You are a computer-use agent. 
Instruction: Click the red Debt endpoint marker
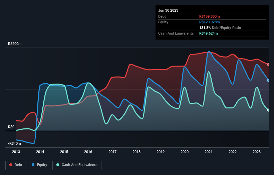(268, 65)
